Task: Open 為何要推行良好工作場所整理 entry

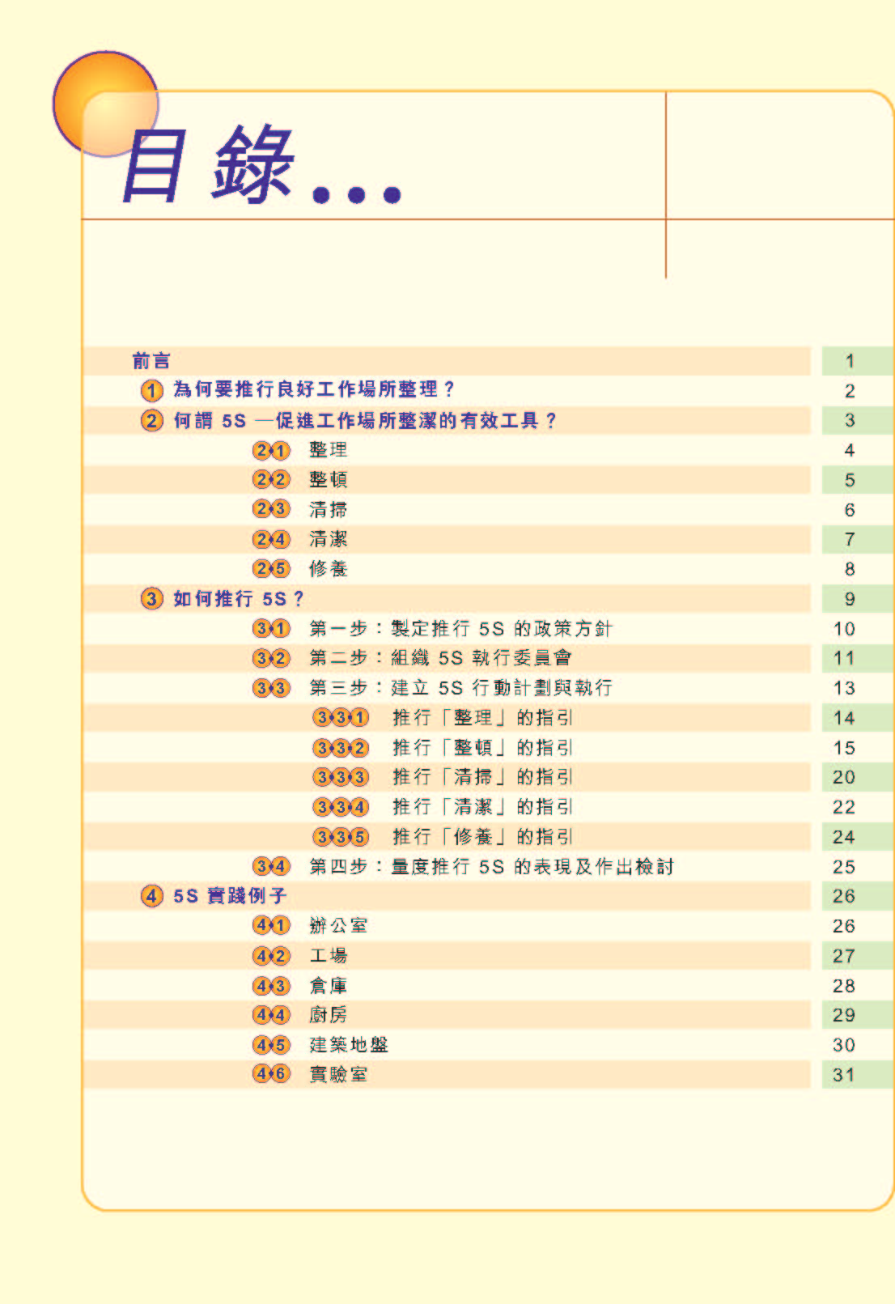Action: pyautogui.click(x=314, y=390)
